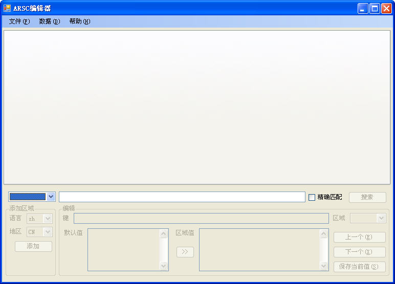Click the 键 text field
Image resolution: width=395 pixels, height=284 pixels.
201,218
